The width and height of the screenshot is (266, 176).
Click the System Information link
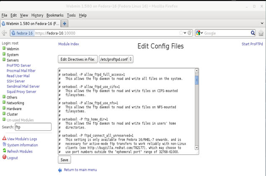tap(22, 145)
